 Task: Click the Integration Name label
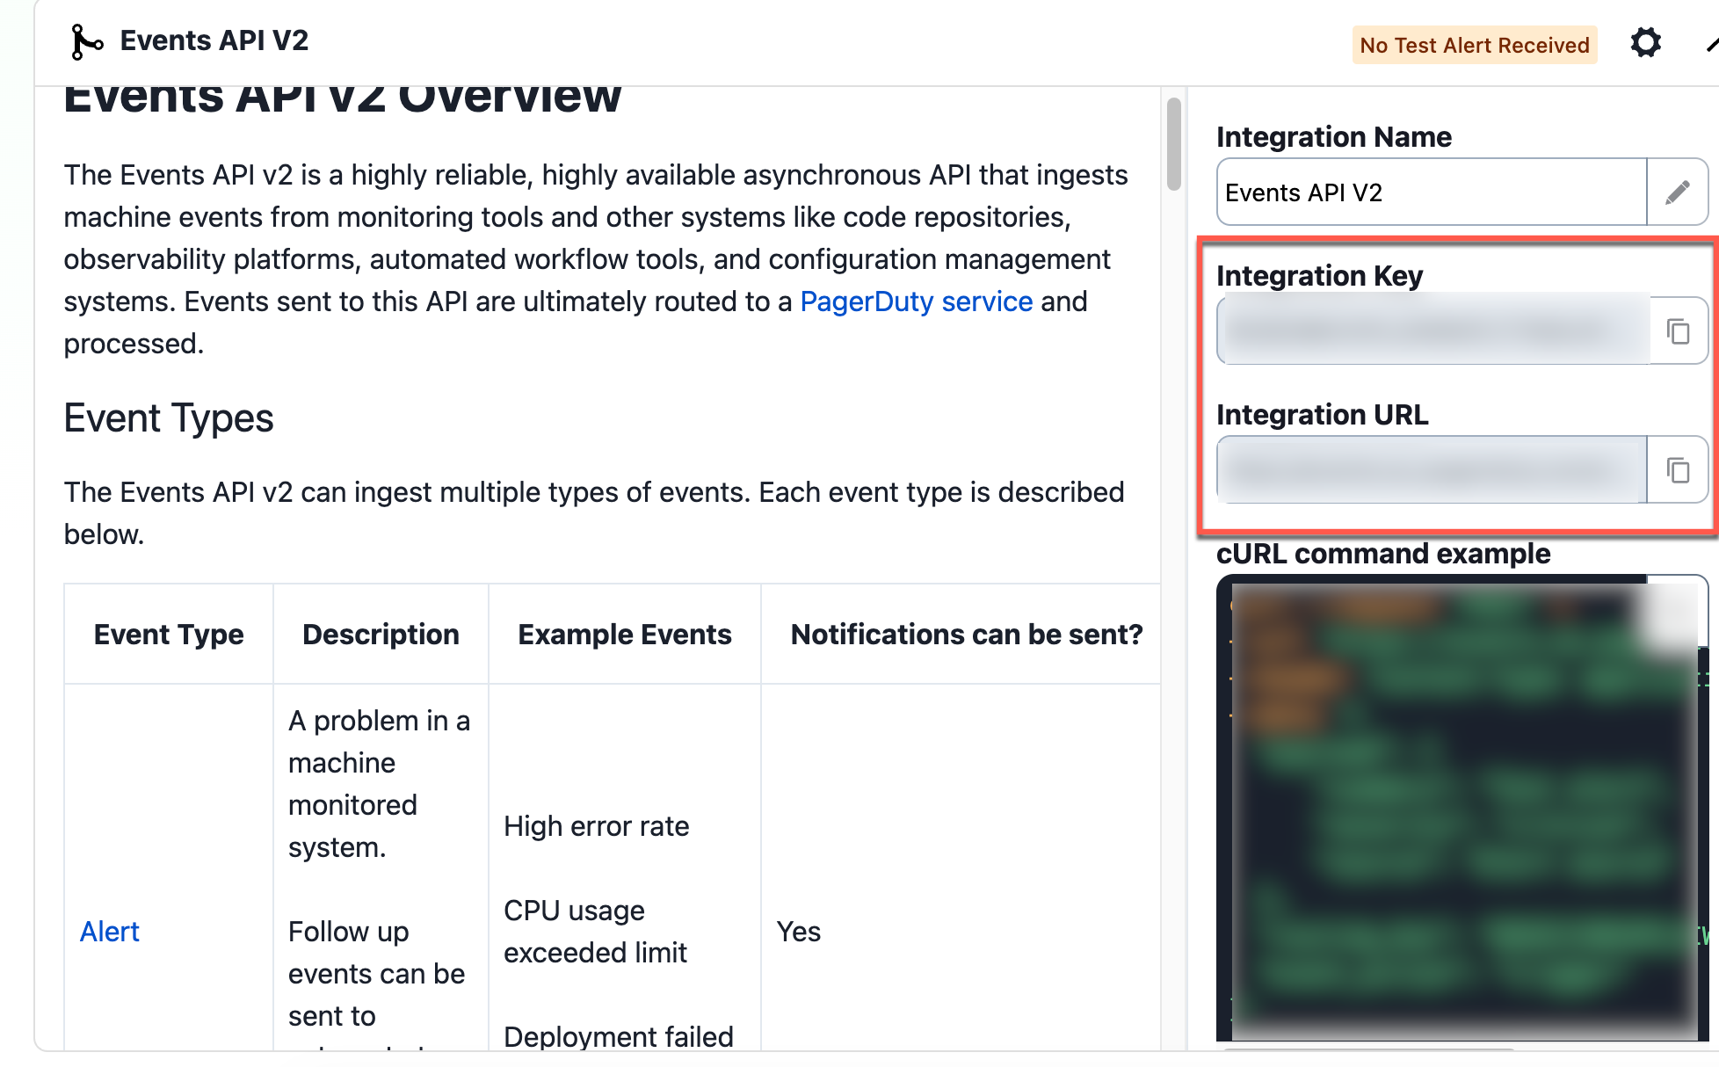click(x=1333, y=137)
